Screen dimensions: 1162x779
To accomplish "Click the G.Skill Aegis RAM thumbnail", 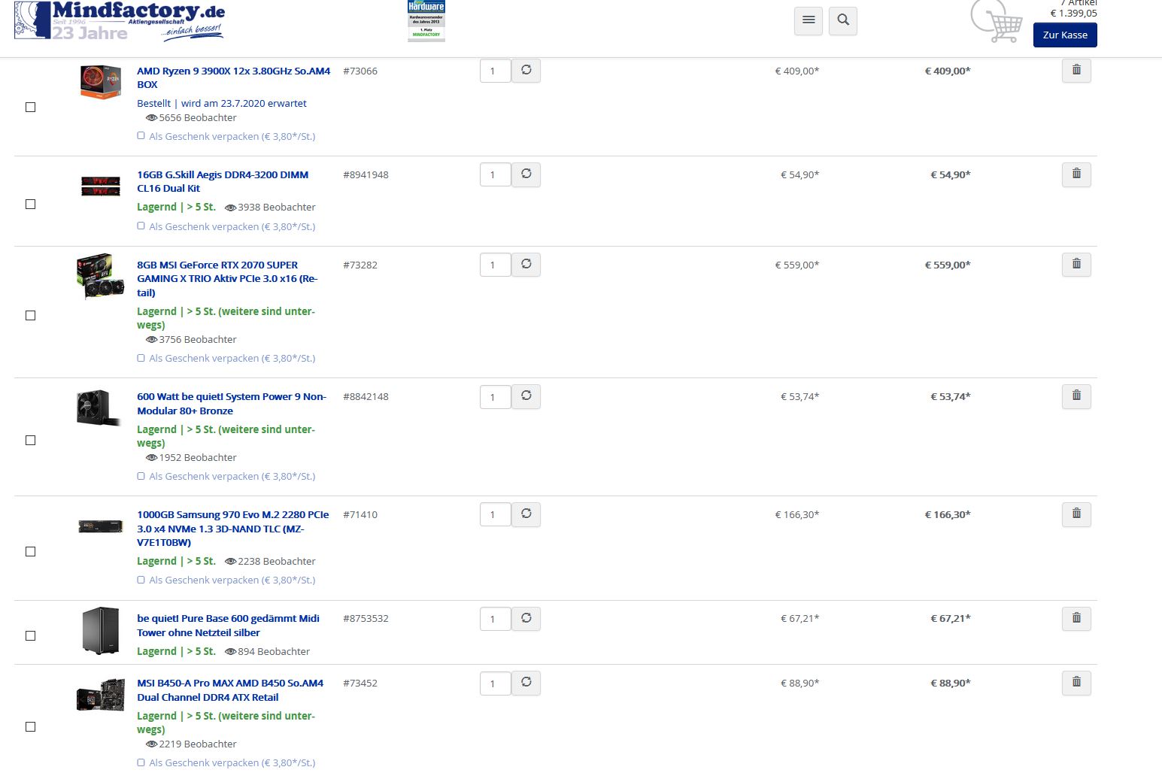I will [101, 186].
